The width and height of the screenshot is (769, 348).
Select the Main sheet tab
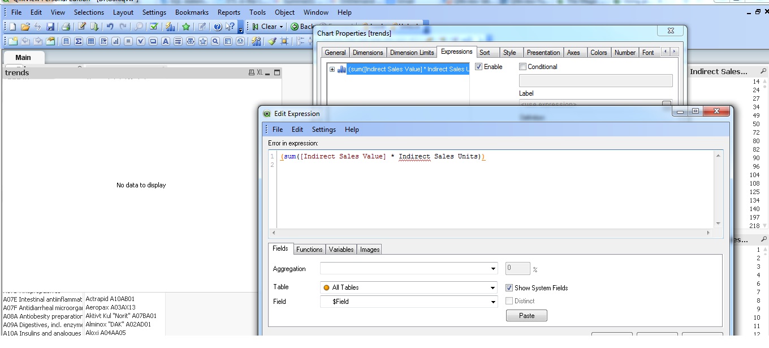tap(23, 57)
